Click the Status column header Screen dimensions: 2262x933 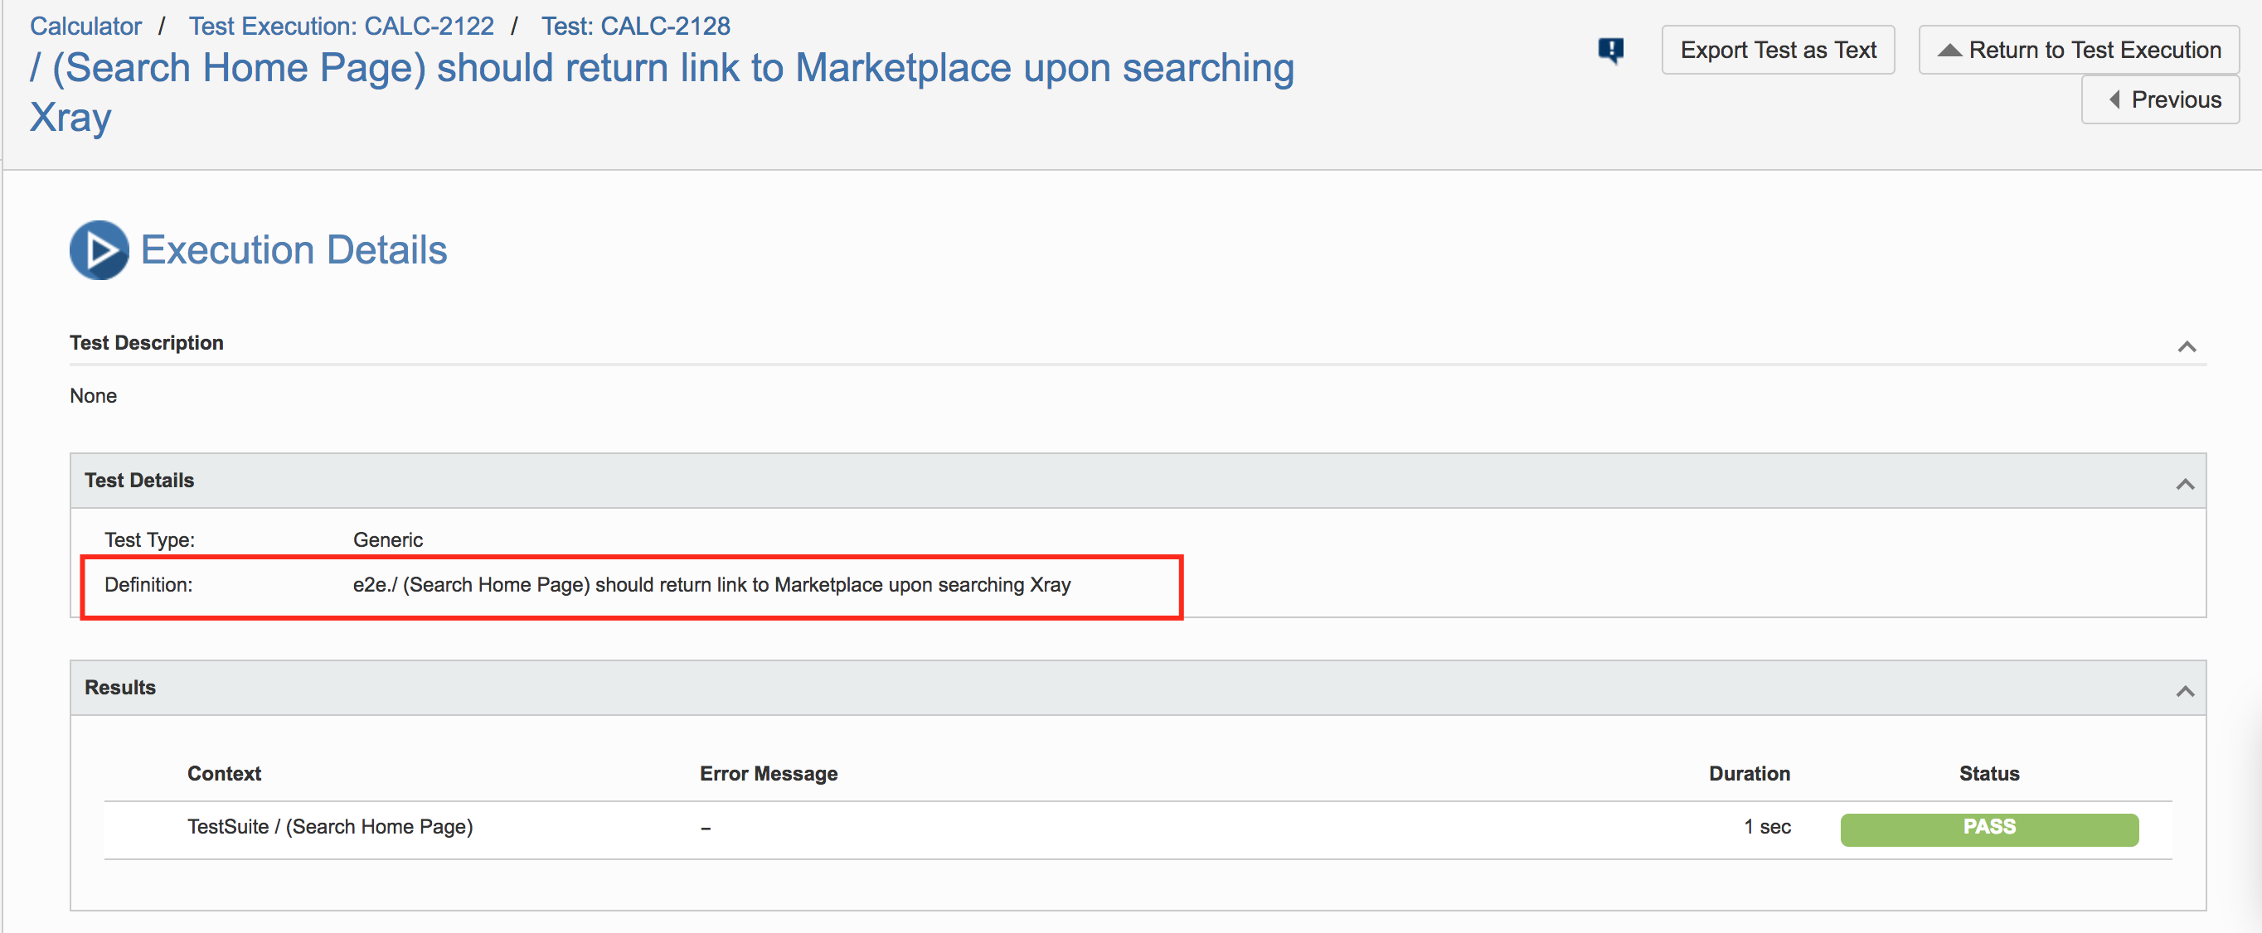tap(1989, 773)
